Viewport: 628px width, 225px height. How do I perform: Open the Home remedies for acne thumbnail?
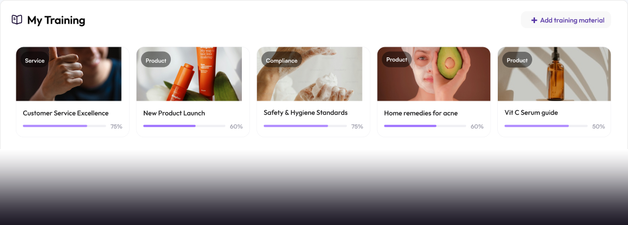tap(434, 74)
